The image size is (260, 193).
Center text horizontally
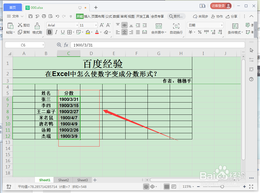pos(124,32)
